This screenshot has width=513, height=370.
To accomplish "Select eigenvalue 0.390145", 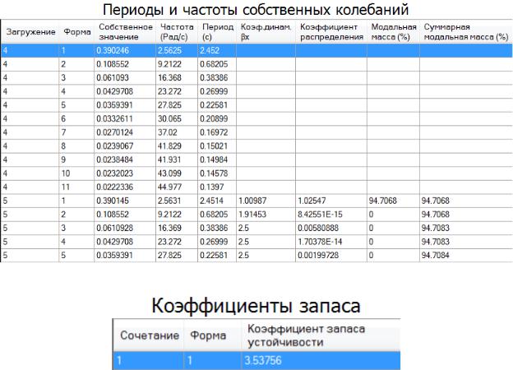I will pos(125,201).
